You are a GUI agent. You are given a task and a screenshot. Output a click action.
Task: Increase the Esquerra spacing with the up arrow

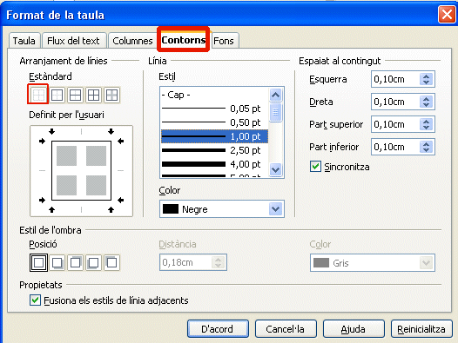click(x=426, y=76)
